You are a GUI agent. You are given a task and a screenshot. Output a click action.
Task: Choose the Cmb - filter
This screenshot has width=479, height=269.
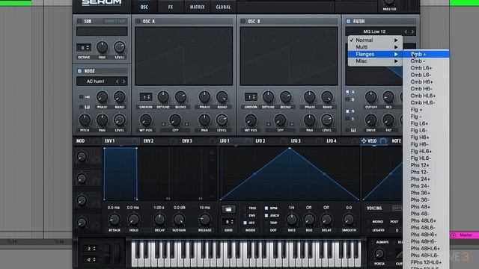click(x=426, y=61)
